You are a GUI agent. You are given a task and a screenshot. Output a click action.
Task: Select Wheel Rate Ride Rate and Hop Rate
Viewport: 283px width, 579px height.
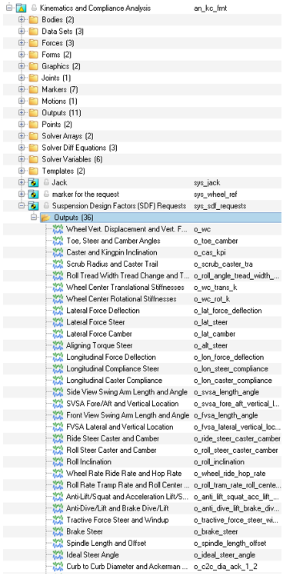(124, 474)
